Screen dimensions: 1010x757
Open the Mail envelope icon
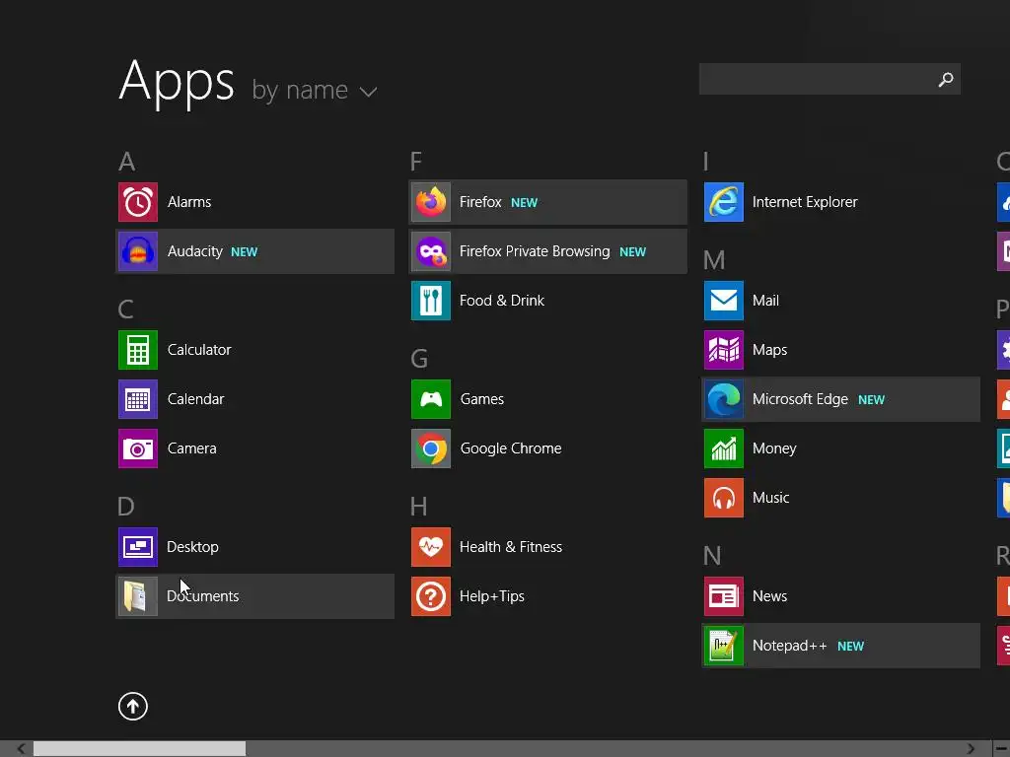[724, 301]
